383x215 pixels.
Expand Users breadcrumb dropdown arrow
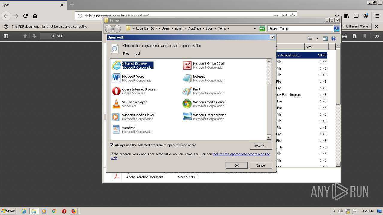click(172, 29)
